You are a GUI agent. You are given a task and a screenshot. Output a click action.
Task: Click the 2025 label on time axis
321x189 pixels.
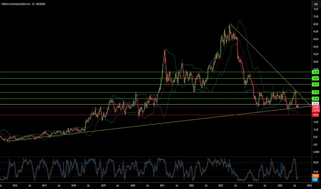pyautogui.click(x=280, y=186)
